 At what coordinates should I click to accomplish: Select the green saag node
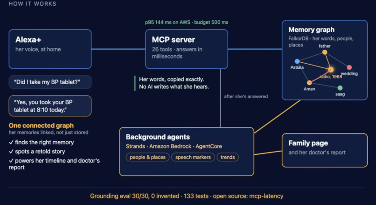(340, 88)
